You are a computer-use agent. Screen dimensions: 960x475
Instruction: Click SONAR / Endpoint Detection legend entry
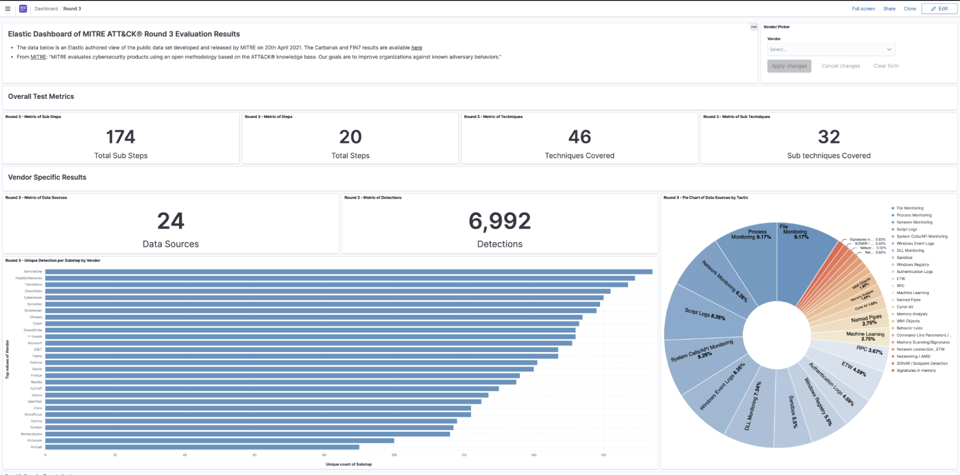pyautogui.click(x=922, y=363)
